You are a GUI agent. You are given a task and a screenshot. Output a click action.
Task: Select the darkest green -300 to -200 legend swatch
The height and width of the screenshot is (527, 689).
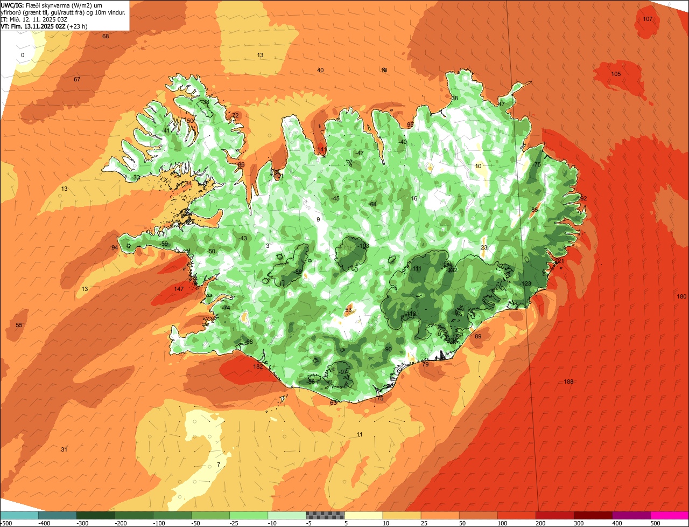(x=96, y=515)
